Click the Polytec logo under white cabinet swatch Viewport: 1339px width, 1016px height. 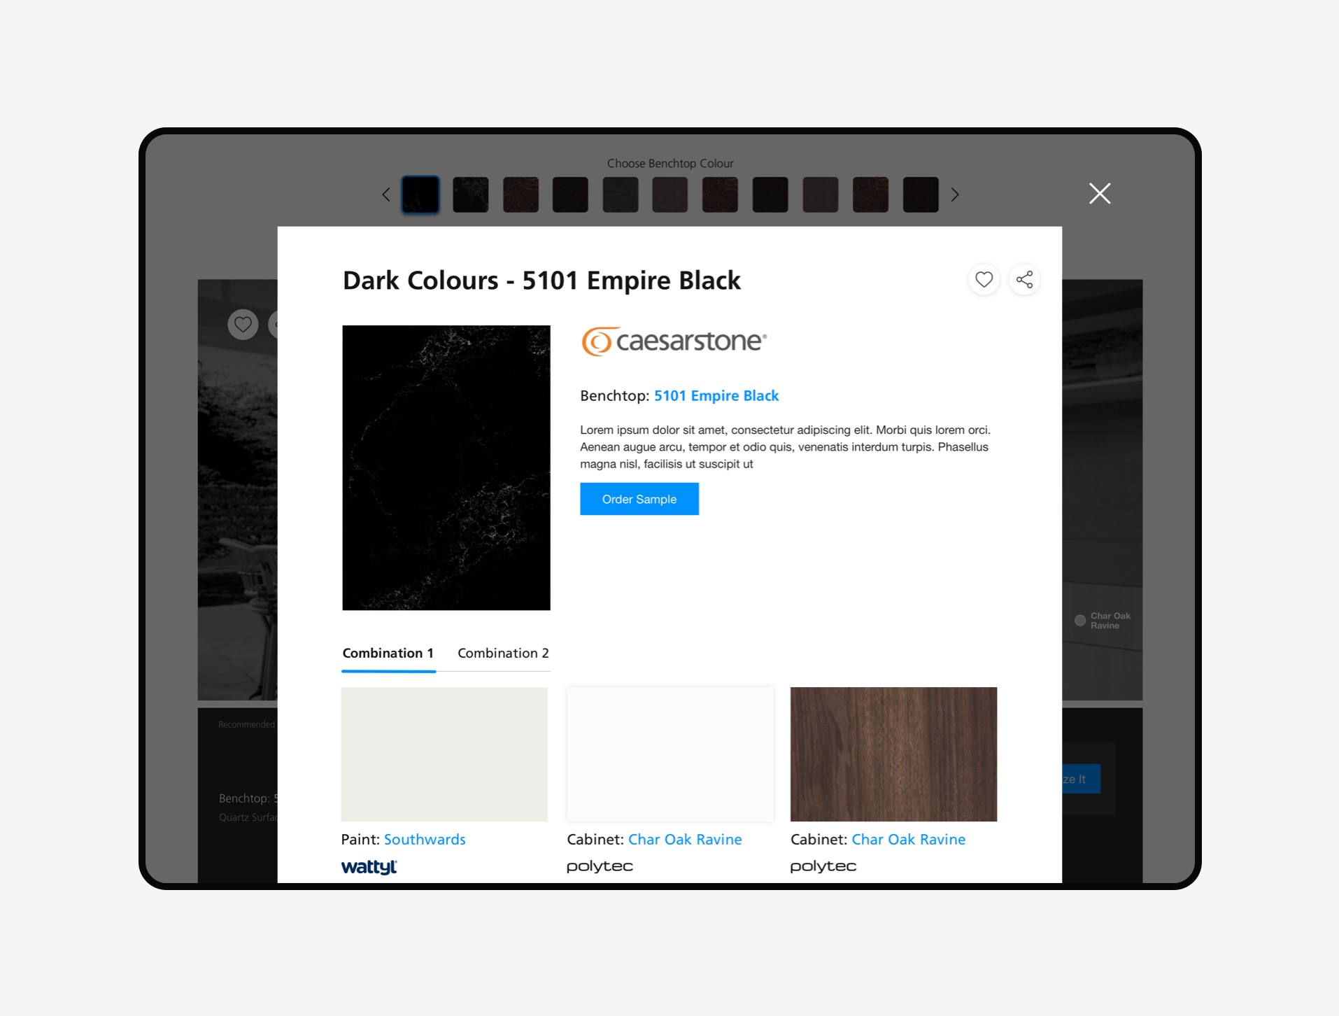(600, 866)
